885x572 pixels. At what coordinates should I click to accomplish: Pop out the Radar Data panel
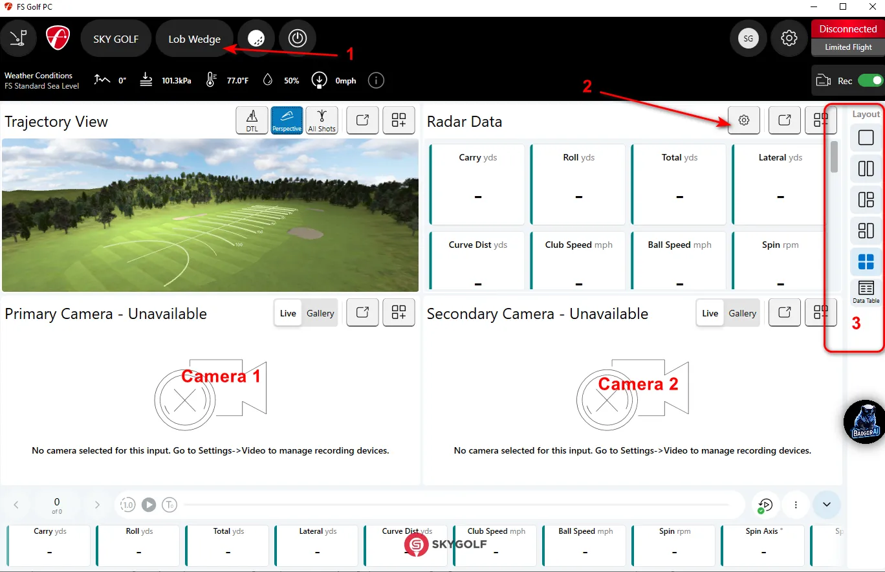point(784,120)
